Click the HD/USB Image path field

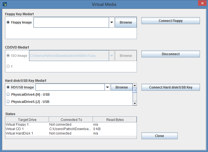tap(70, 87)
